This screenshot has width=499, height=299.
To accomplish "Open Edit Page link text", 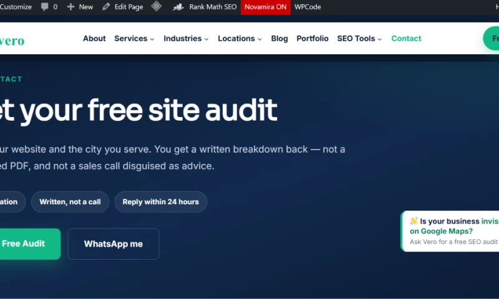I will (x=128, y=7).
